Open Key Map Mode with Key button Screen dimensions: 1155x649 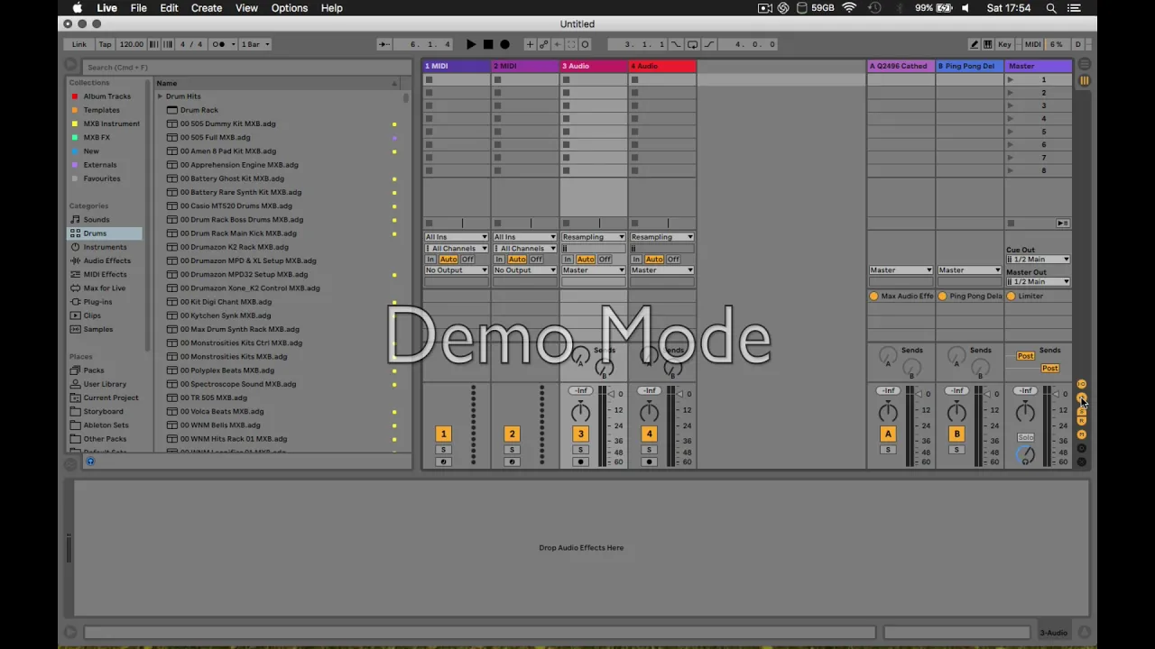[x=1004, y=44]
